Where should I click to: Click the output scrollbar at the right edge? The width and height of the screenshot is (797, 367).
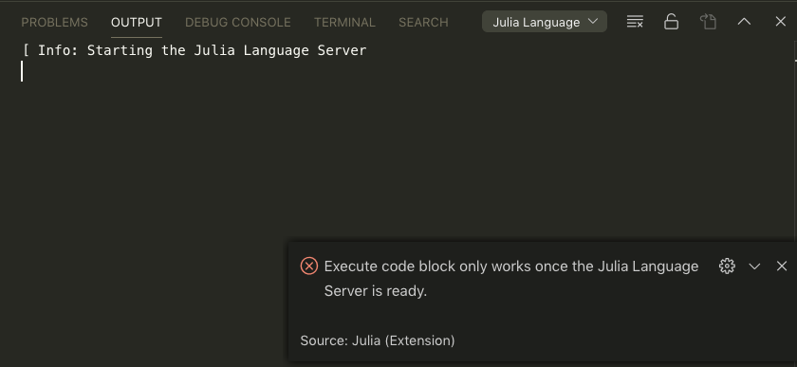point(794,153)
